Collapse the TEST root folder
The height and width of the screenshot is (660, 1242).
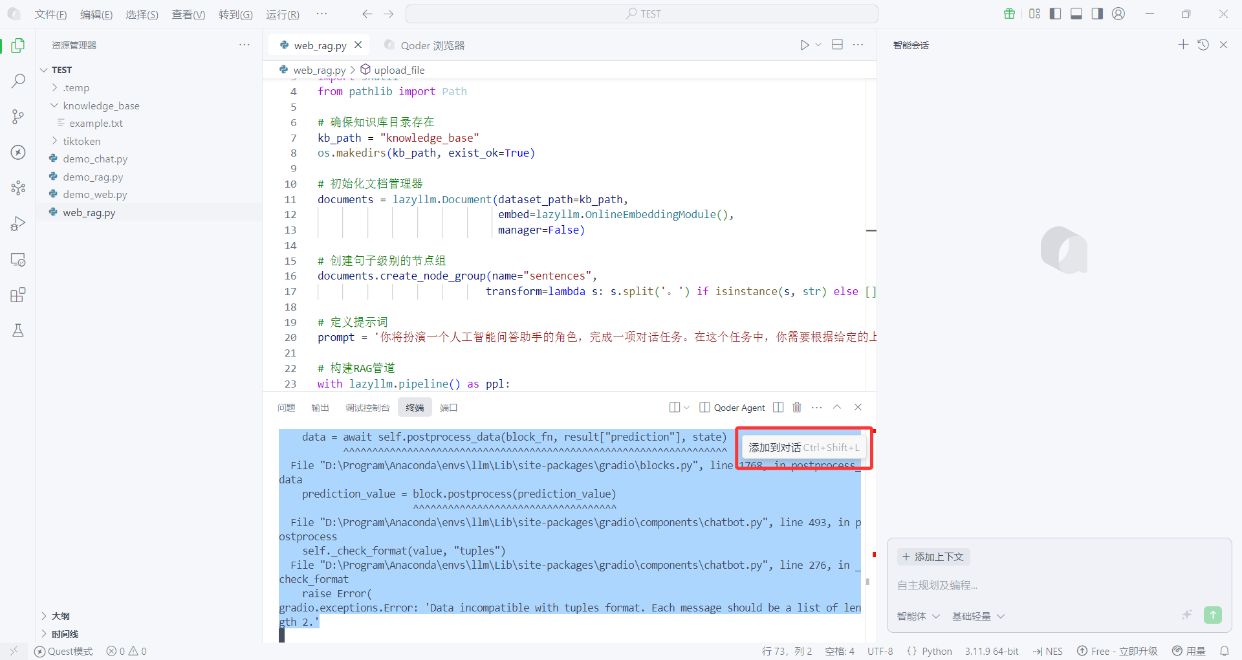pyautogui.click(x=44, y=70)
